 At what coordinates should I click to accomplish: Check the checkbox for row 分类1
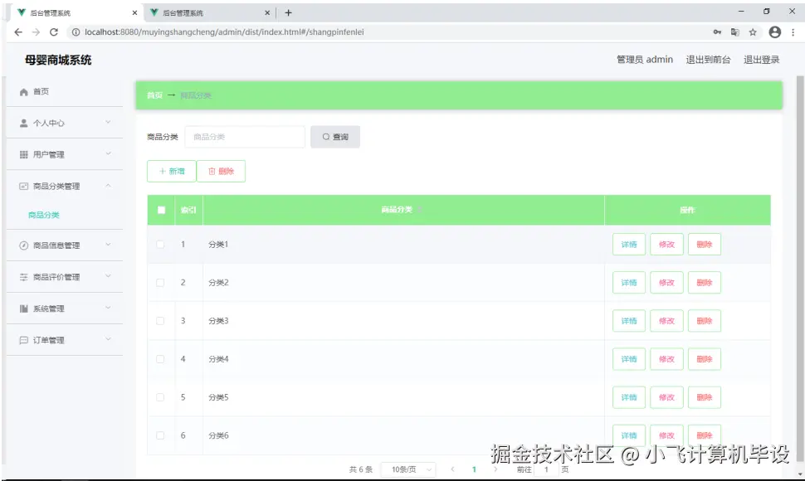pyautogui.click(x=160, y=244)
